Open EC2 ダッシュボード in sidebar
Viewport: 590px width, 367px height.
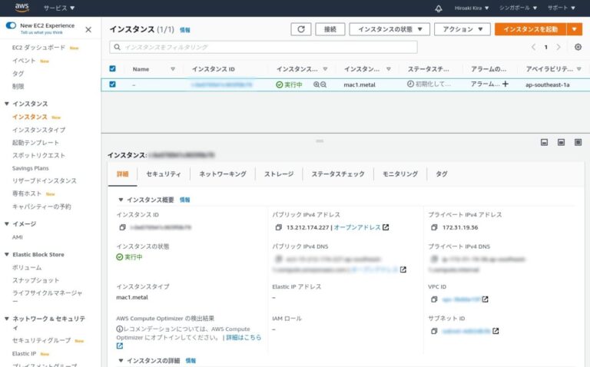(x=38, y=48)
